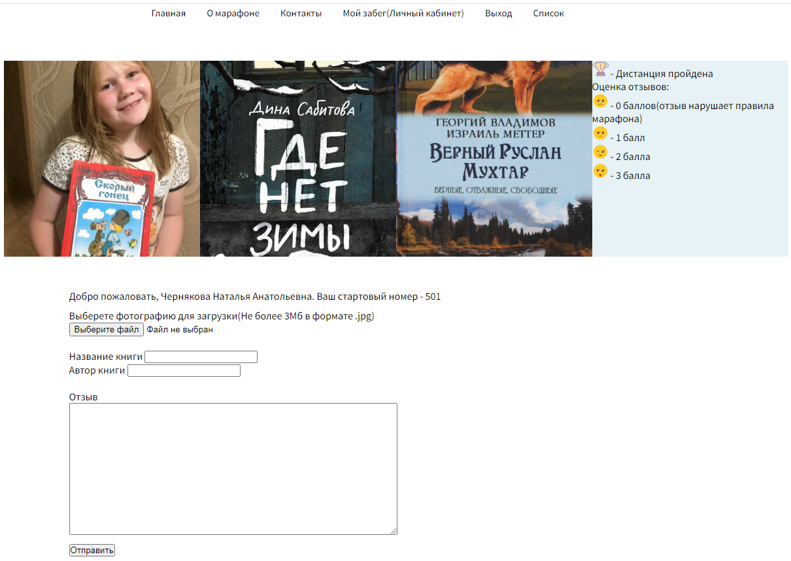
Task: Click the trophy icon for Дистанция пройдена
Action: [600, 69]
